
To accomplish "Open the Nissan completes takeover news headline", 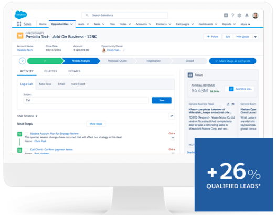I will point(210,111).
